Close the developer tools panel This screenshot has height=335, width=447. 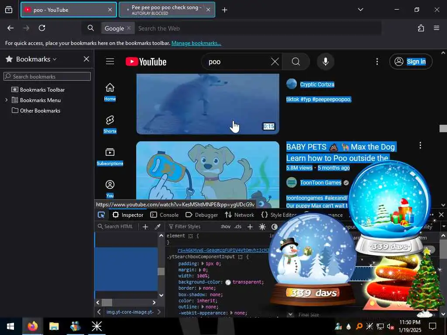pos(441,215)
